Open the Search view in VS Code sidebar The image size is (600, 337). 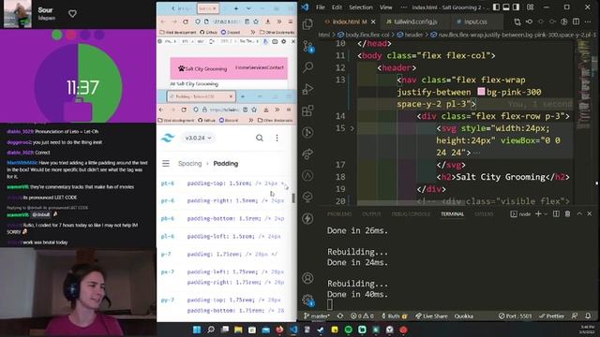pos(307,67)
